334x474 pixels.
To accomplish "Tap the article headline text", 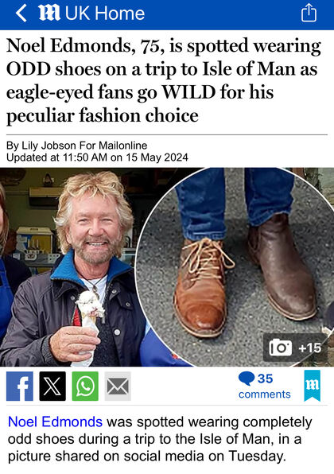I will coord(164,80).
